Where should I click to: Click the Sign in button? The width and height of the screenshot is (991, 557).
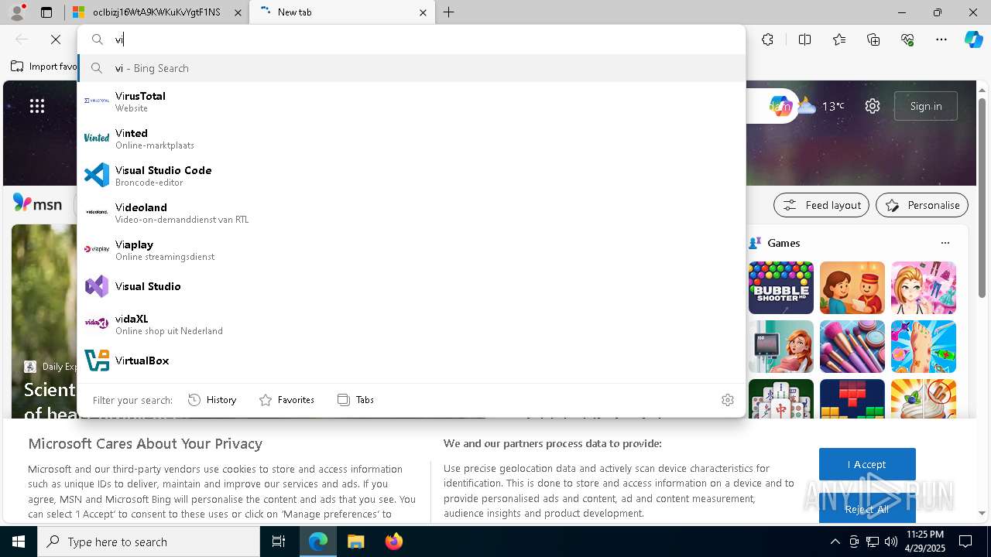point(926,106)
